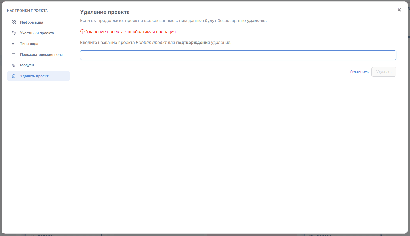The width and height of the screenshot is (410, 236).
Task: Click the red warning circle icon
Action: 82,32
